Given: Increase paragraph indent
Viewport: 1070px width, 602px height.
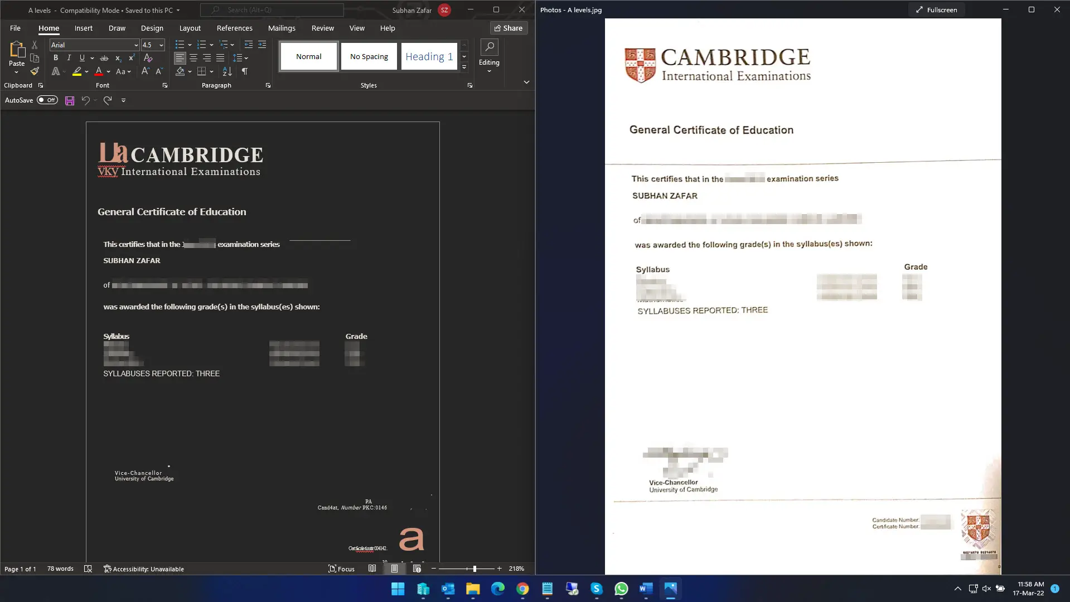Looking at the screenshot, I should pyautogui.click(x=262, y=45).
